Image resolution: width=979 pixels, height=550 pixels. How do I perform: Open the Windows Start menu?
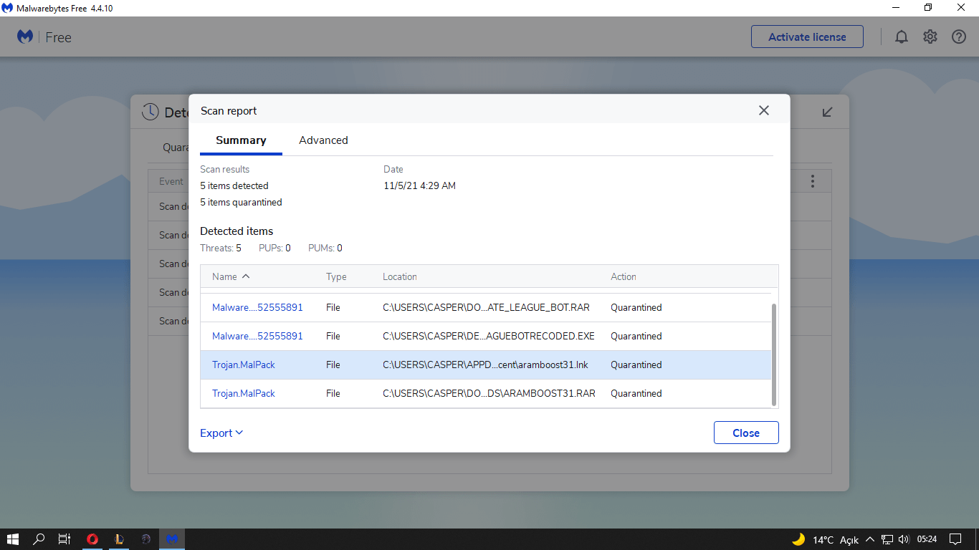(x=12, y=539)
